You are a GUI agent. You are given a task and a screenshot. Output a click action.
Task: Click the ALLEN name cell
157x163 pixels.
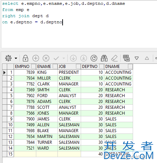[x=47, y=125]
